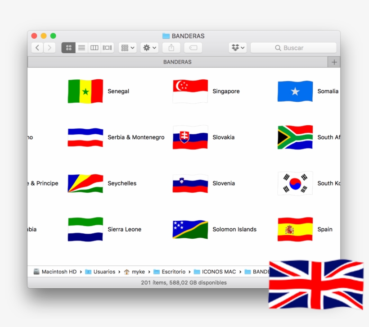
Task: Switch to list view
Action: pyautogui.click(x=81, y=48)
